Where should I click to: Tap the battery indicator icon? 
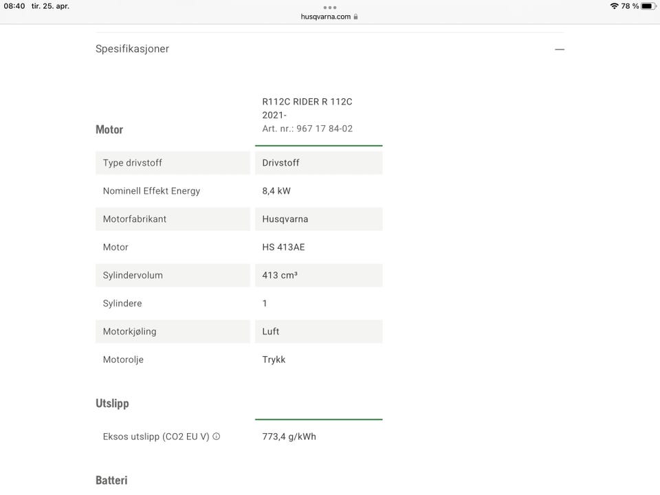point(648,6)
